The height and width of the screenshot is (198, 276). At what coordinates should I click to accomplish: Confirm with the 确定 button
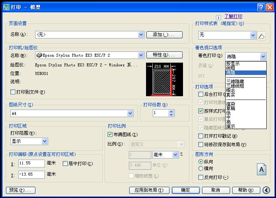click(186, 190)
